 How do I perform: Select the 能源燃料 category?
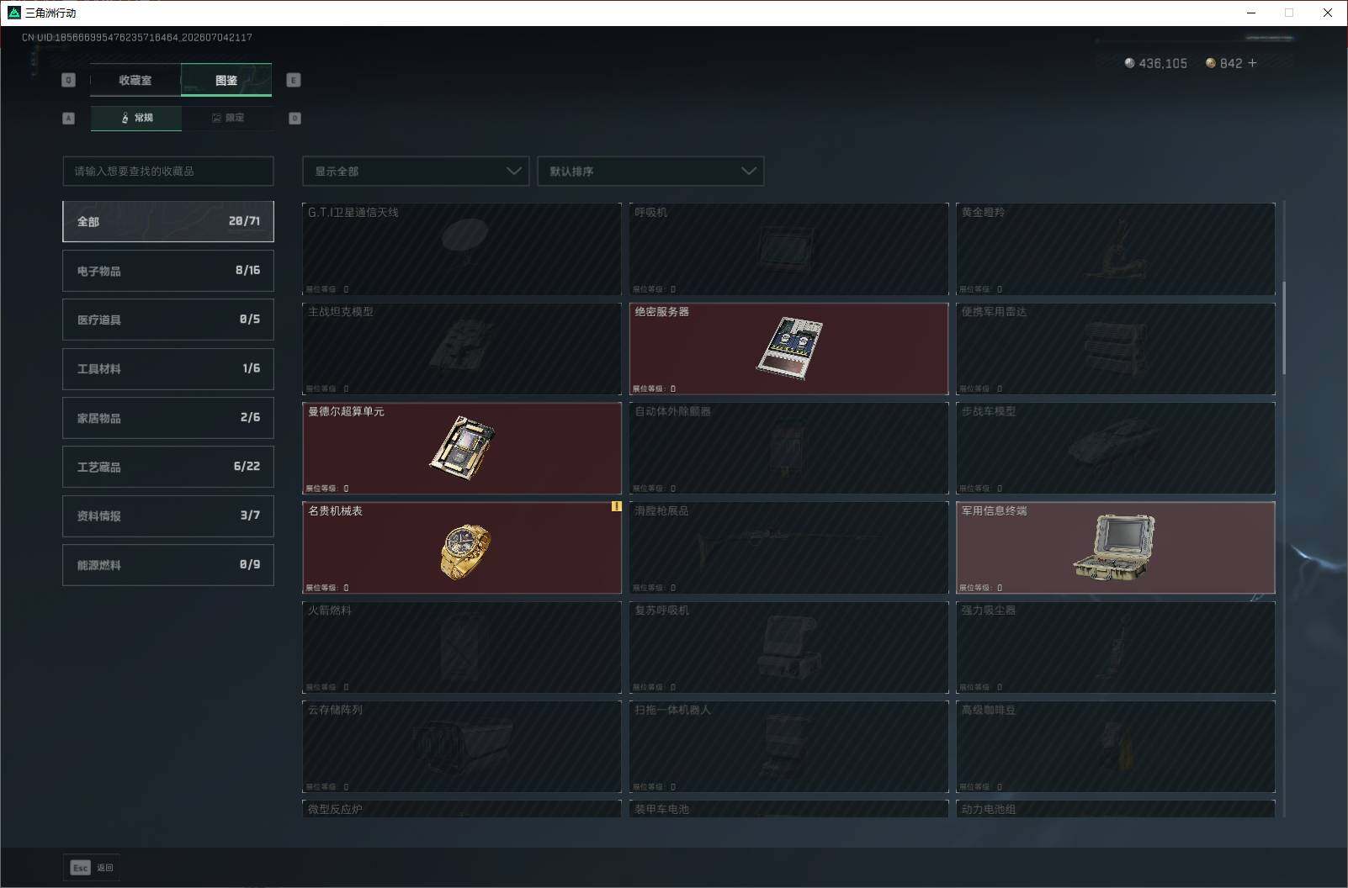pos(168,565)
